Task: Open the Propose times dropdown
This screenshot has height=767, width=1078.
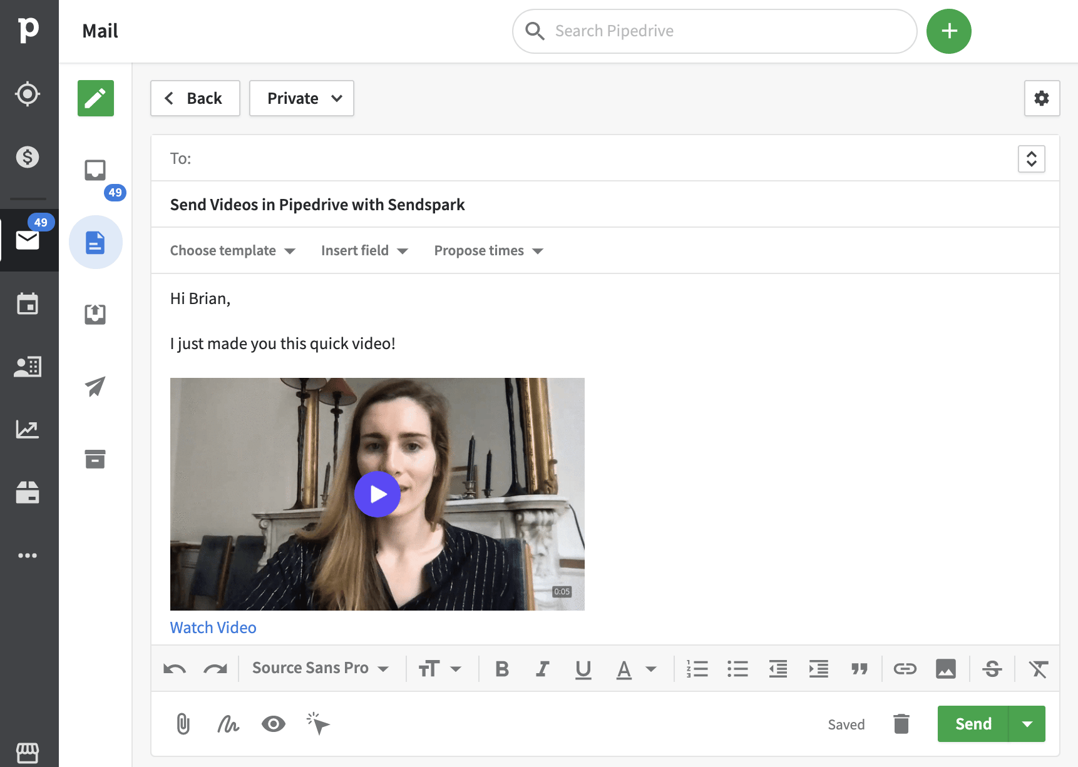Action: (x=489, y=251)
